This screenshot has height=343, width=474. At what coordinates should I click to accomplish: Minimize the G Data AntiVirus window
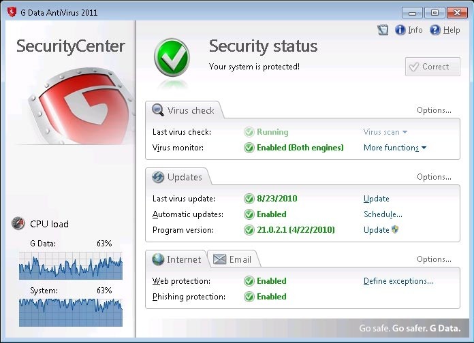[412, 13]
